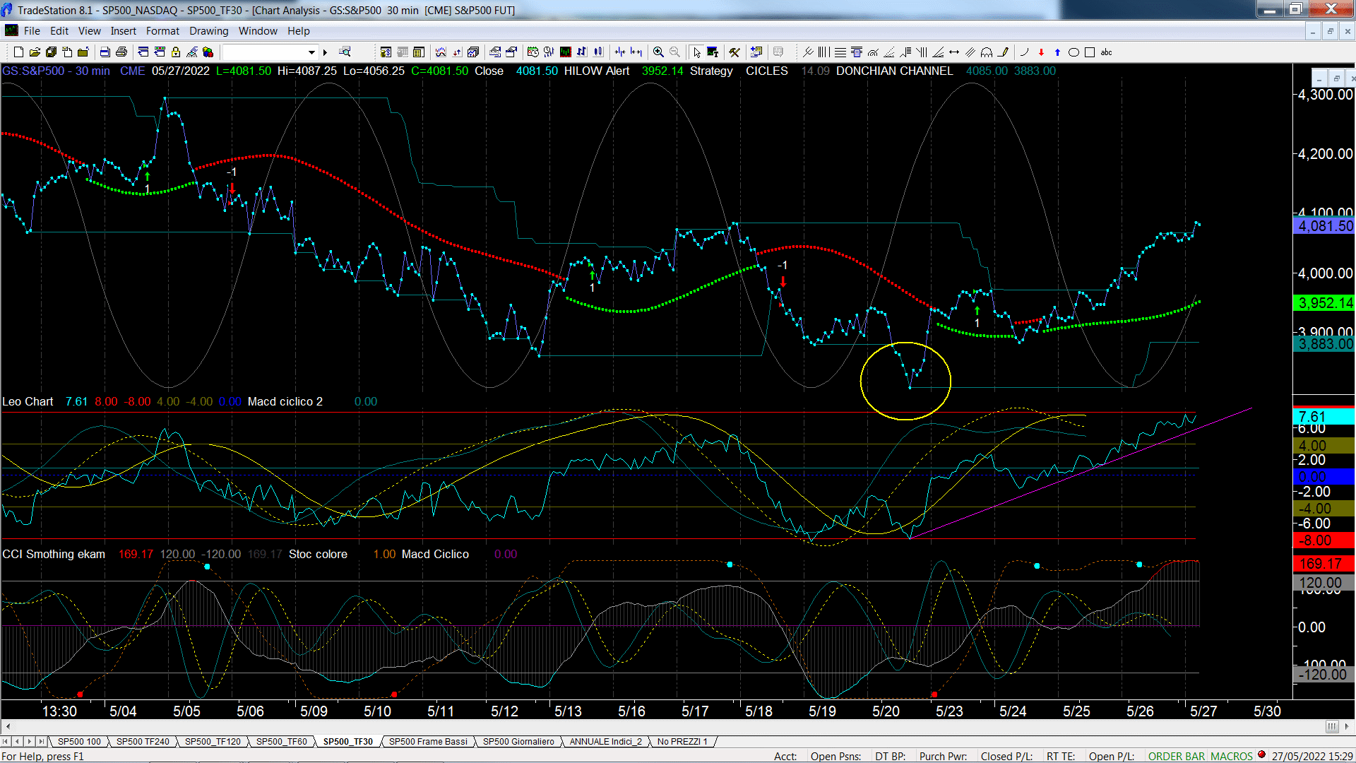Click the 5/25 date axis label
1356x763 pixels.
[x=1076, y=711]
